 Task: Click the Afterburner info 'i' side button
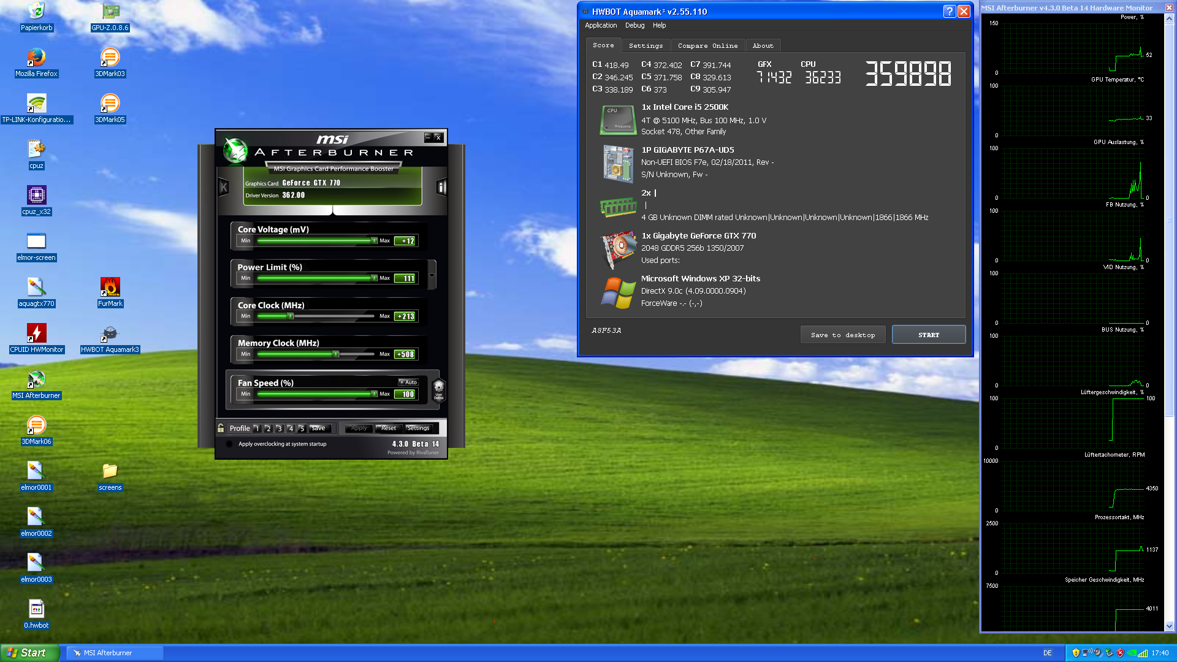[x=441, y=187]
